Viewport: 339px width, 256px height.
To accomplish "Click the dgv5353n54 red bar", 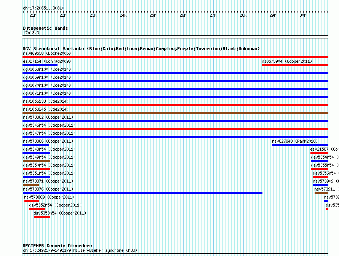I will [x=42, y=217].
